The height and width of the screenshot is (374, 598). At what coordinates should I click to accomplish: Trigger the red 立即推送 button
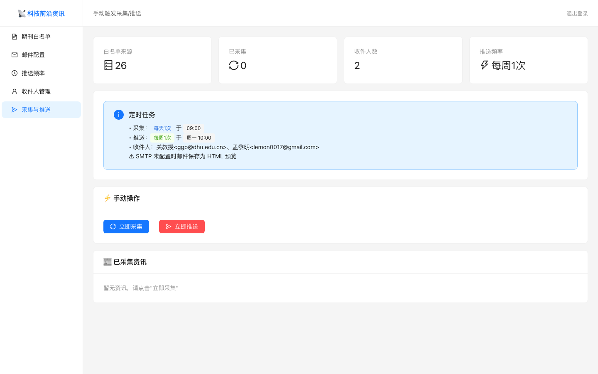182,226
